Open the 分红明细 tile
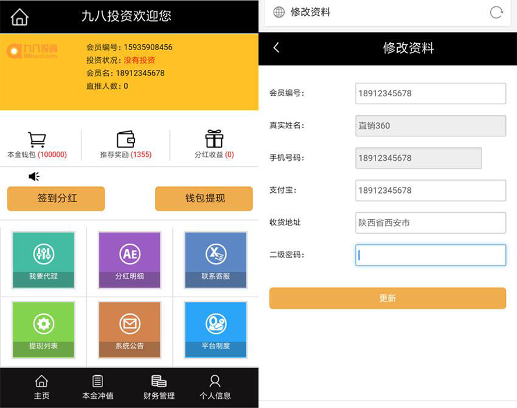The width and height of the screenshot is (517, 408). tap(130, 260)
